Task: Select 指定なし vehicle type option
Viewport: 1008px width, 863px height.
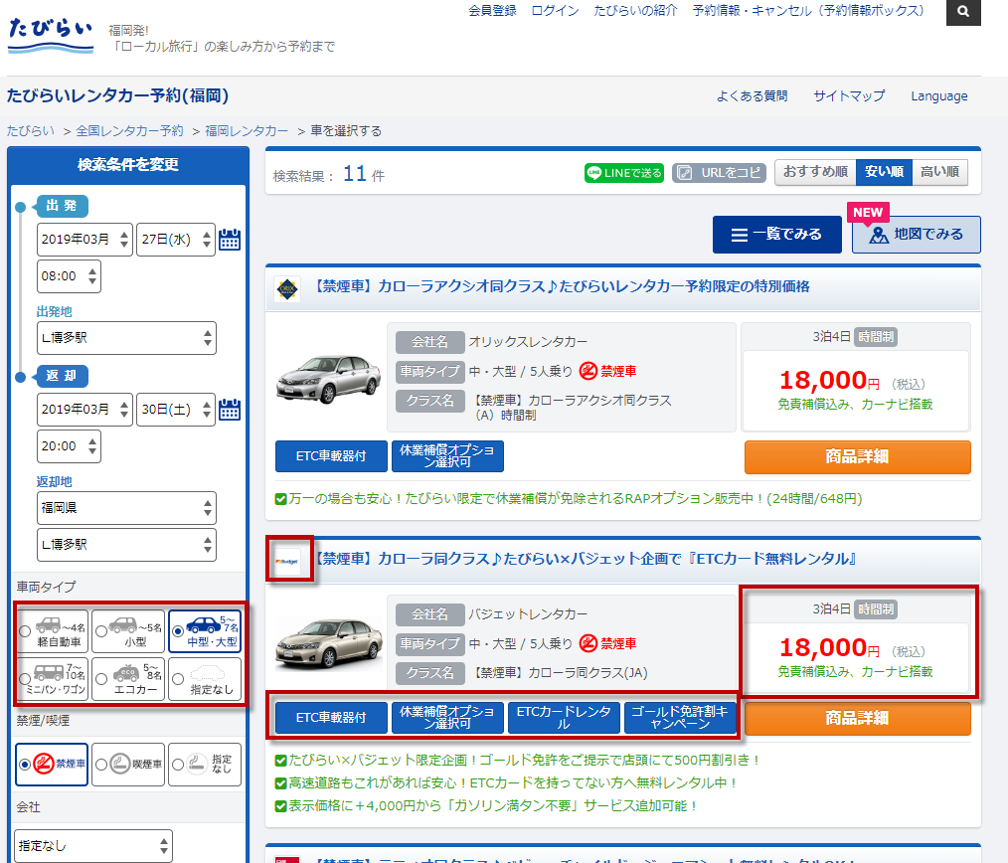Action: (205, 679)
